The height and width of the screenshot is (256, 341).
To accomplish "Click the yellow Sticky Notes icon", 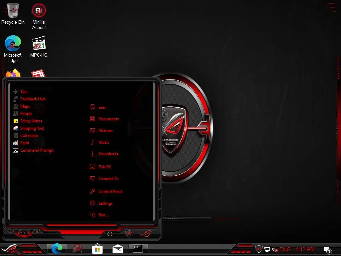I will [16, 121].
